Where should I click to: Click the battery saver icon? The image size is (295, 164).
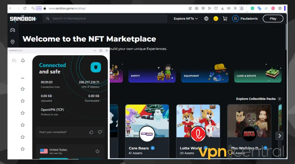coord(229,8)
